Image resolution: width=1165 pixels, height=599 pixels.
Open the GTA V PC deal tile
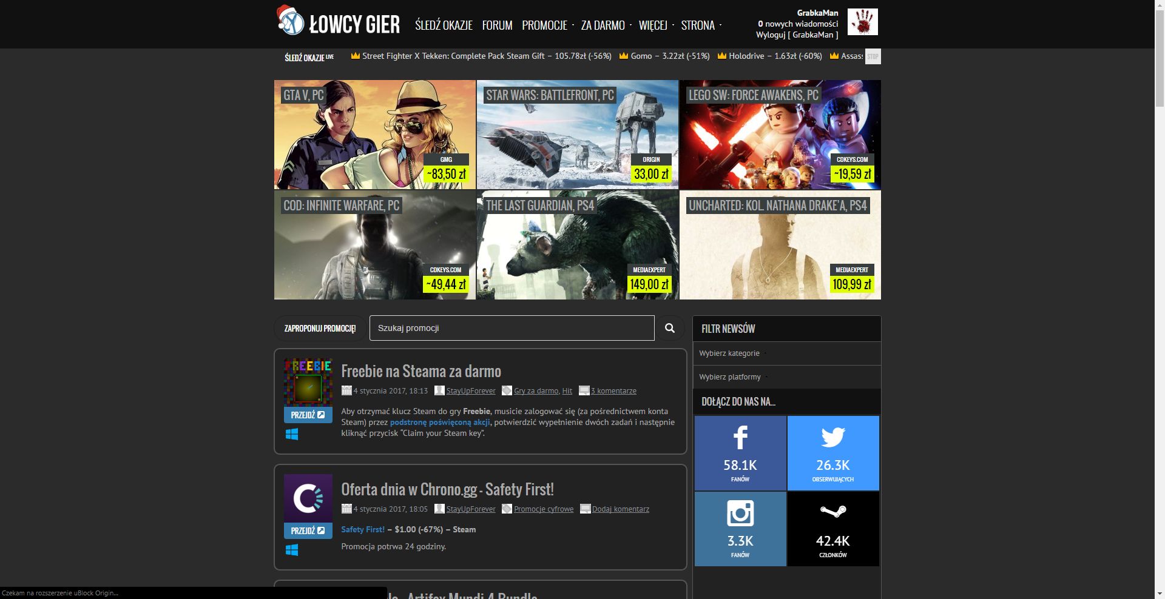[375, 135]
